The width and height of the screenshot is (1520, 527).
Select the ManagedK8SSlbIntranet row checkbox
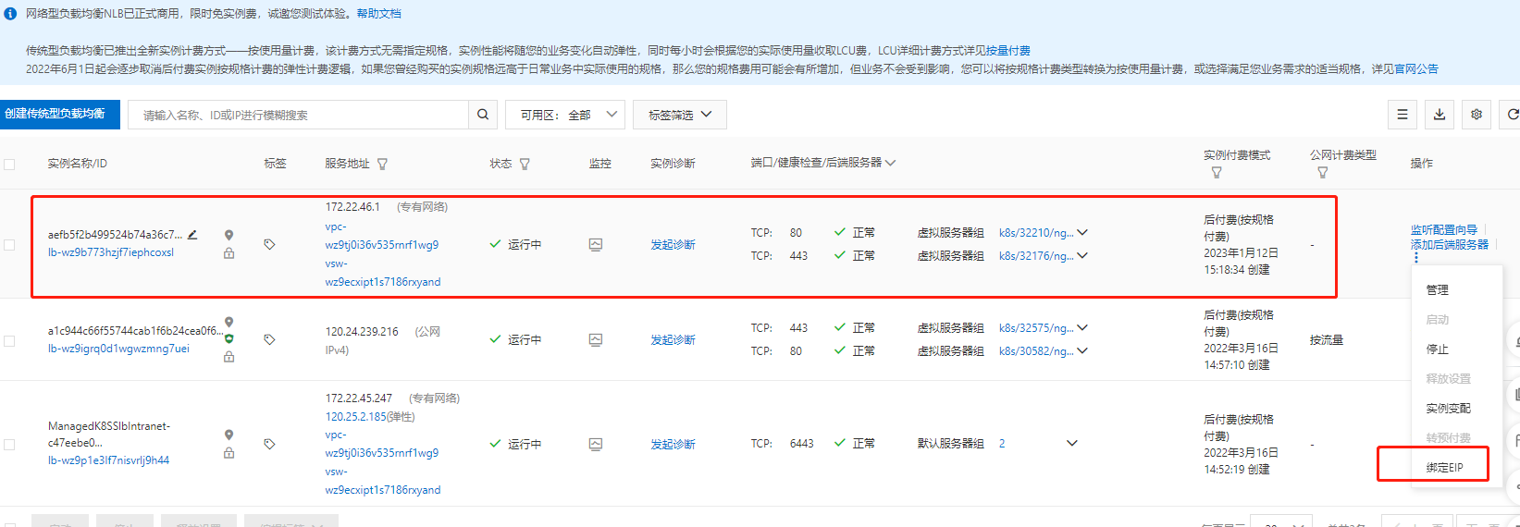[9, 445]
